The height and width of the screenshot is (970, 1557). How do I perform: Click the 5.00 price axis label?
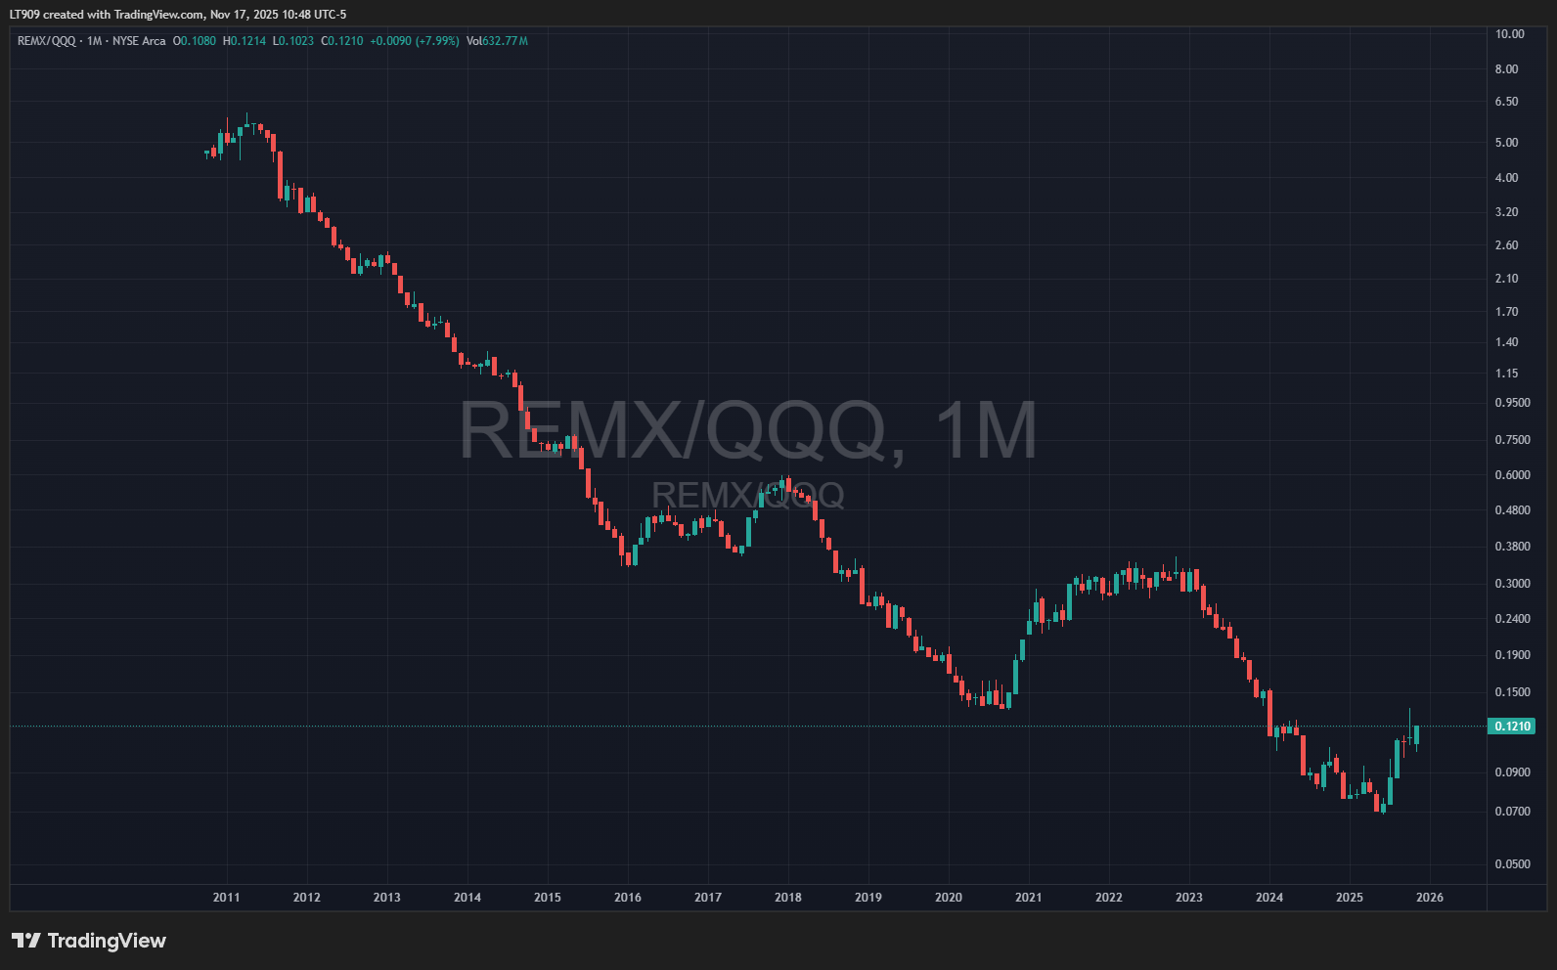coord(1507,143)
